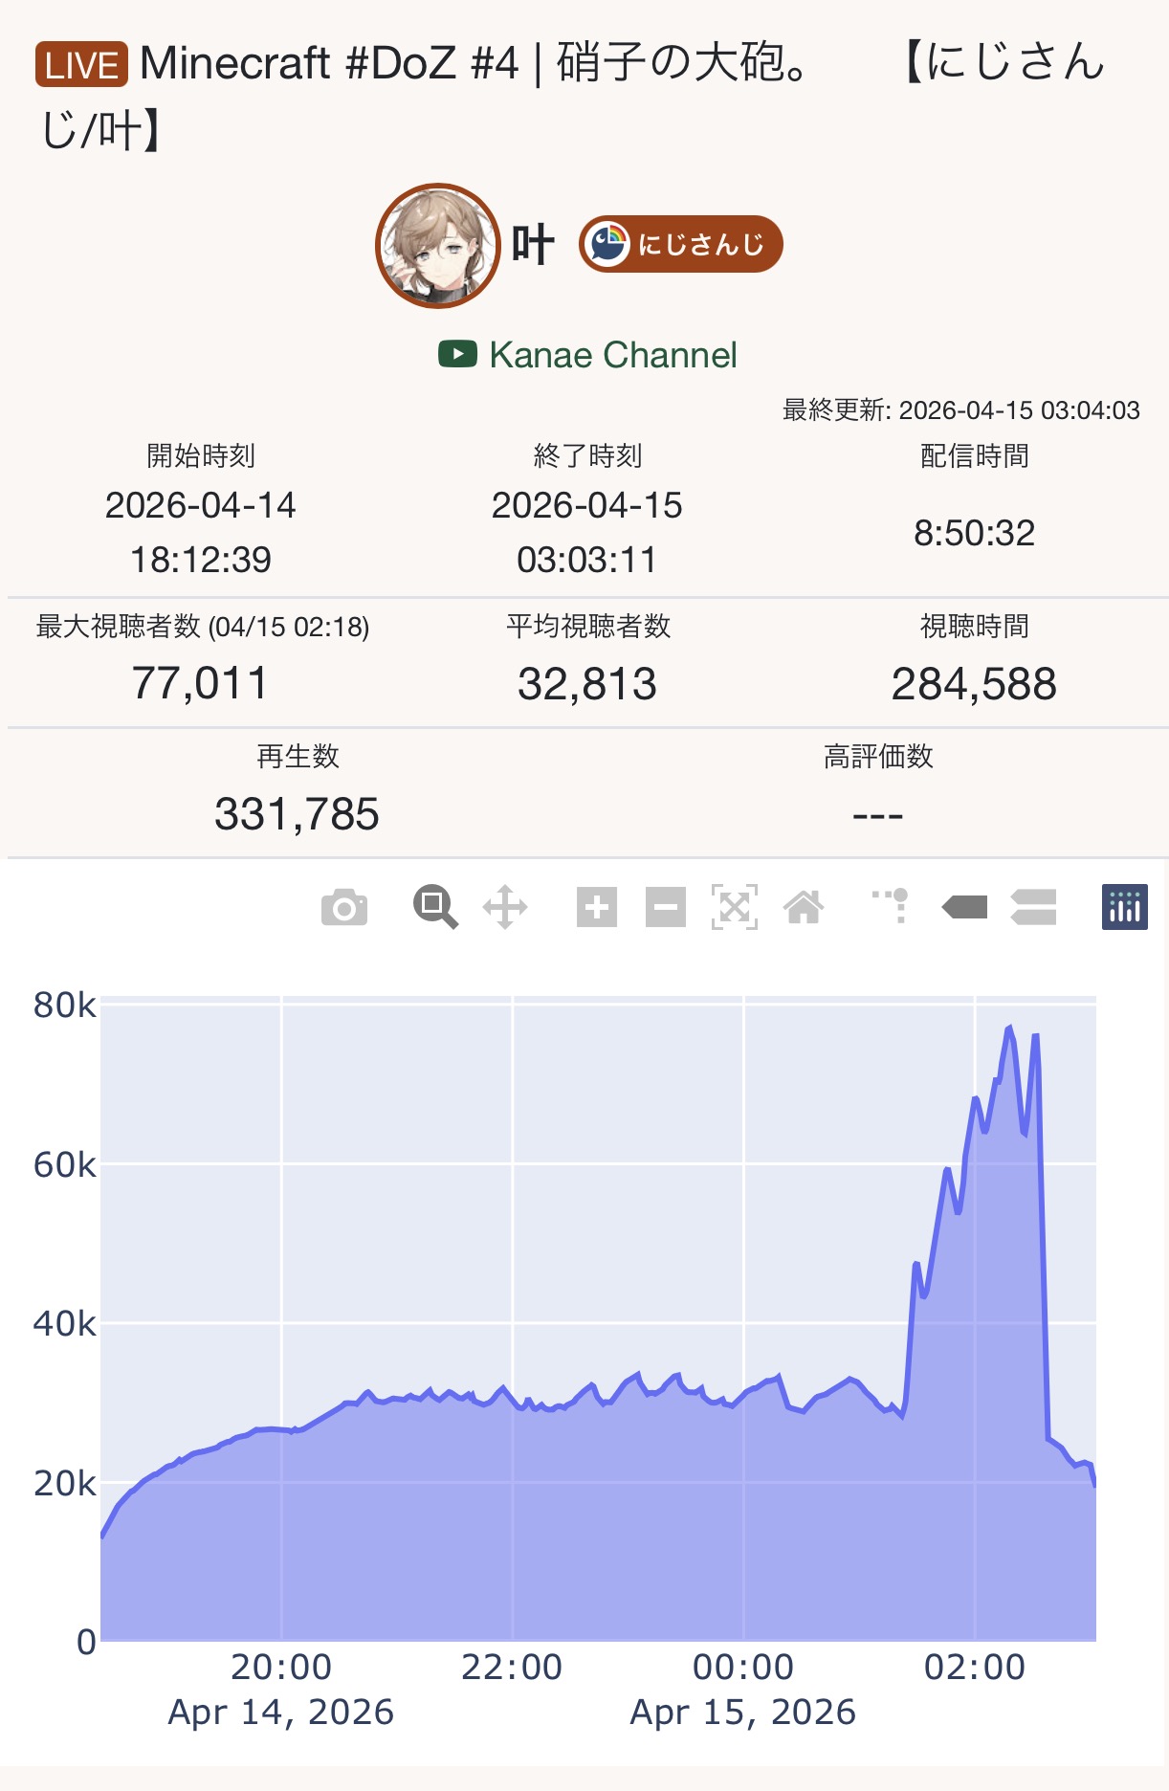Enable compare data on hover mode
Viewport: 1169px width, 1791px height.
1033,907
